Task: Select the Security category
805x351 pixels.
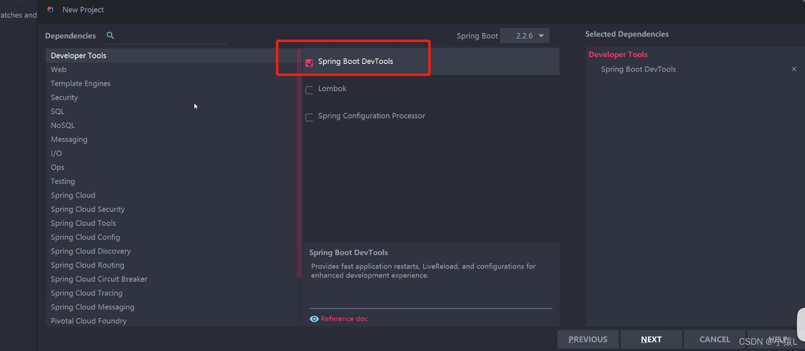Action: click(171, 97)
